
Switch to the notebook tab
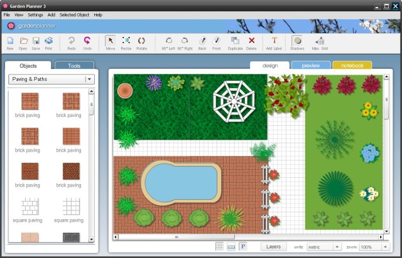[352, 66]
